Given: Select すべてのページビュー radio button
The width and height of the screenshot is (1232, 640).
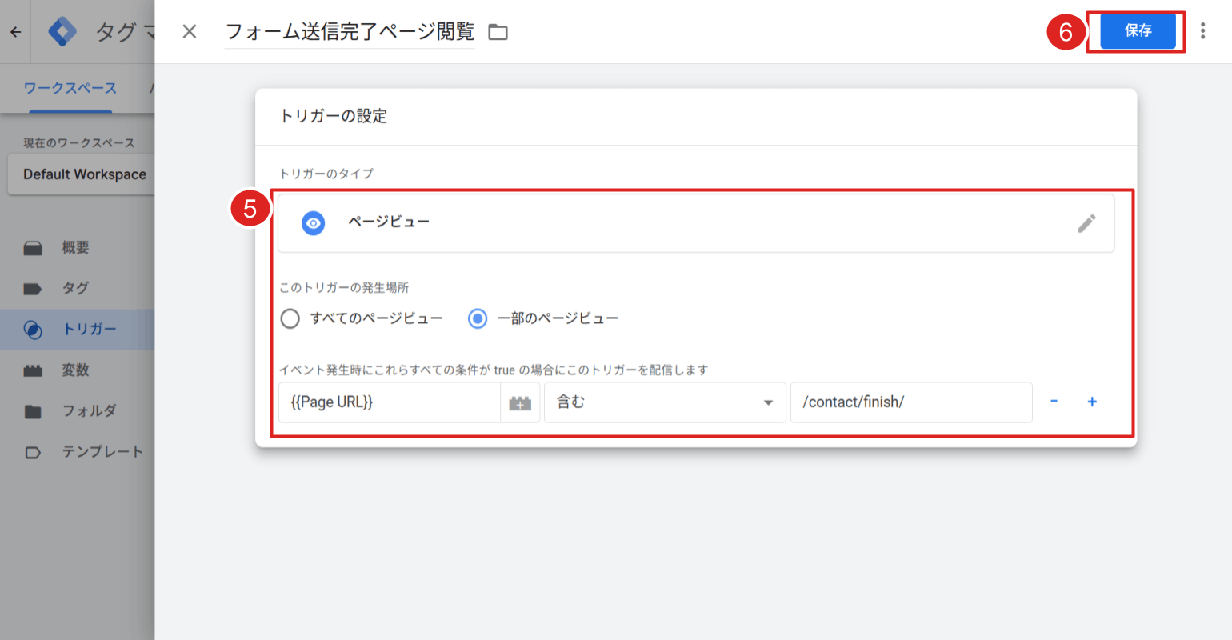Looking at the screenshot, I should [290, 318].
